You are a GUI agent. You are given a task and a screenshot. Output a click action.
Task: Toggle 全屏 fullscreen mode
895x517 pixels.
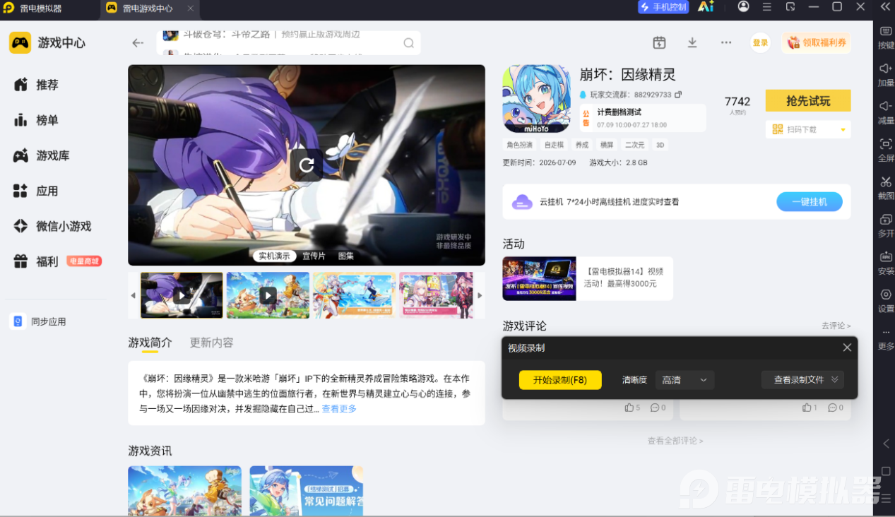click(x=886, y=150)
